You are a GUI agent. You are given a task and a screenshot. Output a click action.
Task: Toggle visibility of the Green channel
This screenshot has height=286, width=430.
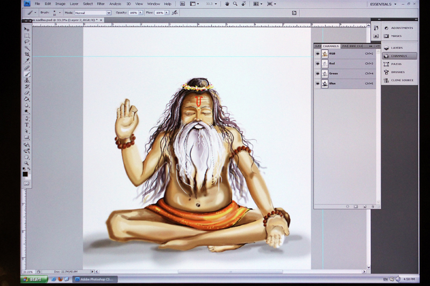[318, 74]
